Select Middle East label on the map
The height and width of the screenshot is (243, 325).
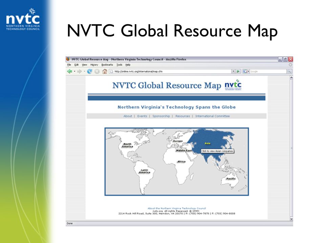point(184,151)
